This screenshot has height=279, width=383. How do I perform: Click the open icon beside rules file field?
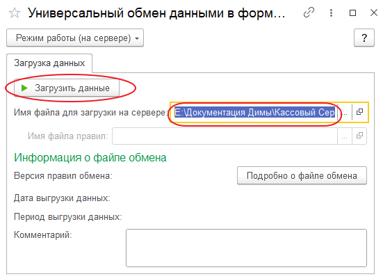(x=359, y=136)
